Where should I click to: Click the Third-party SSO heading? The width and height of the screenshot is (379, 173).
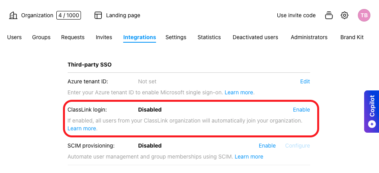(x=90, y=65)
